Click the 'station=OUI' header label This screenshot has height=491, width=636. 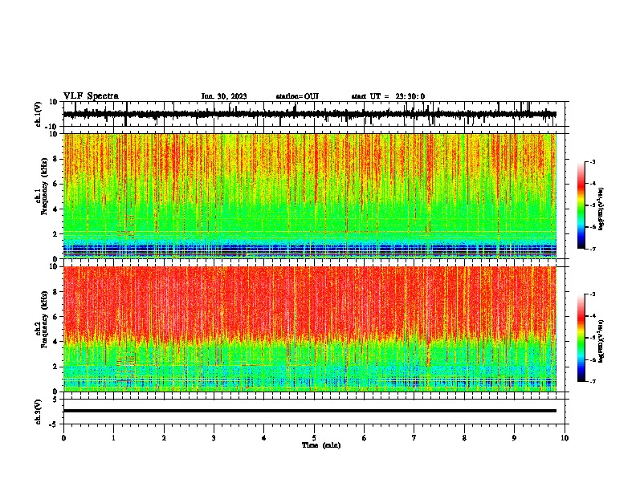(297, 96)
